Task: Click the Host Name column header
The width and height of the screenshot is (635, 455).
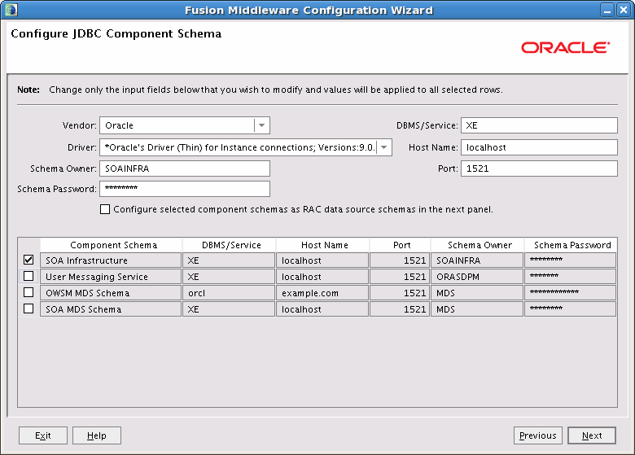Action: 322,245
